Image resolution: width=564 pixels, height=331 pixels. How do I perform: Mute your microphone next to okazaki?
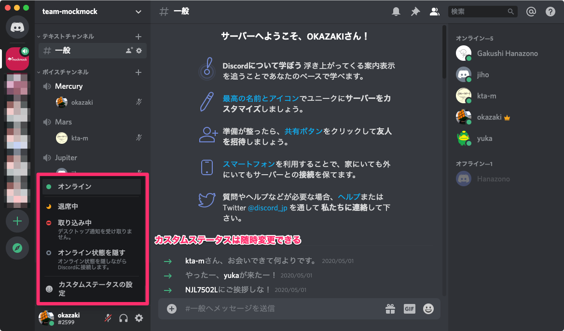107,318
